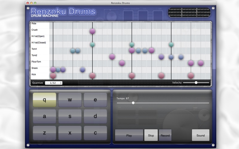Select the first Hi hat(Closed) note
The width and height of the screenshot is (239, 149).
click(92, 44)
